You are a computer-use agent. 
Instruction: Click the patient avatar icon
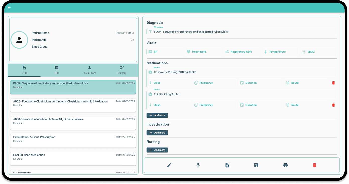coord(19,40)
